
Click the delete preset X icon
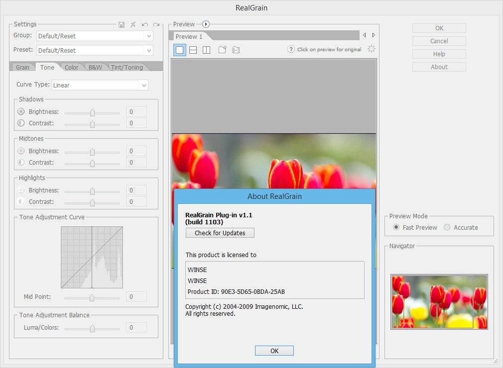[133, 24]
